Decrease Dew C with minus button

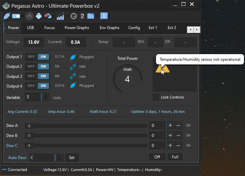click(x=178, y=146)
